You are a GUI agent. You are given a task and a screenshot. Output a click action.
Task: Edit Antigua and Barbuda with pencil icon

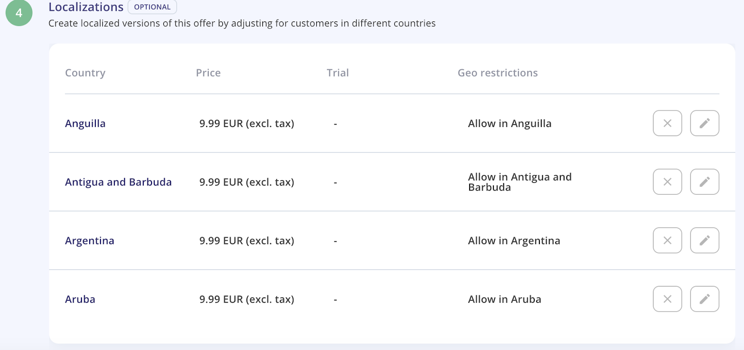(704, 182)
